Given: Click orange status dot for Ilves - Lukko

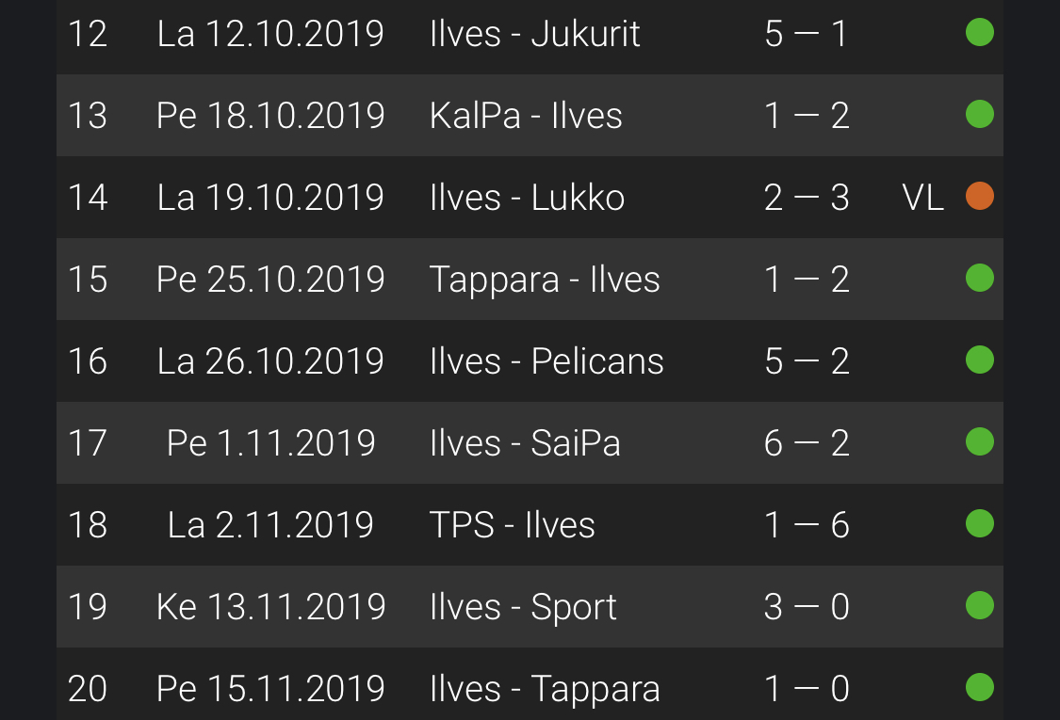Looking at the screenshot, I should tap(980, 197).
